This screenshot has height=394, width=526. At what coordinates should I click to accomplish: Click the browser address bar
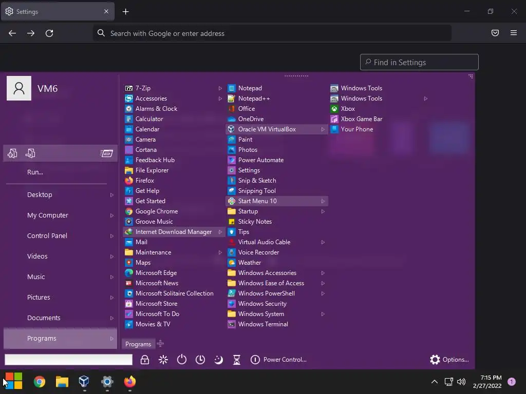tap(272, 33)
